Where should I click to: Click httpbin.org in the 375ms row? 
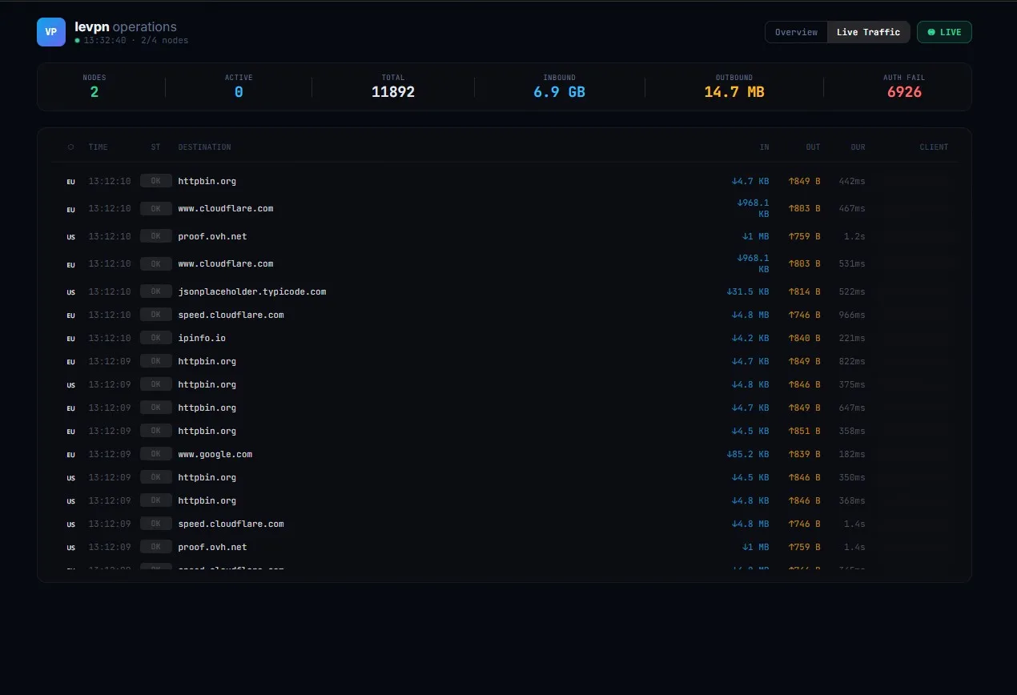pos(207,384)
